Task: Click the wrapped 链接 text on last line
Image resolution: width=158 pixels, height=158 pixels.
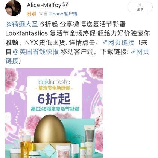Action: pos(12,61)
